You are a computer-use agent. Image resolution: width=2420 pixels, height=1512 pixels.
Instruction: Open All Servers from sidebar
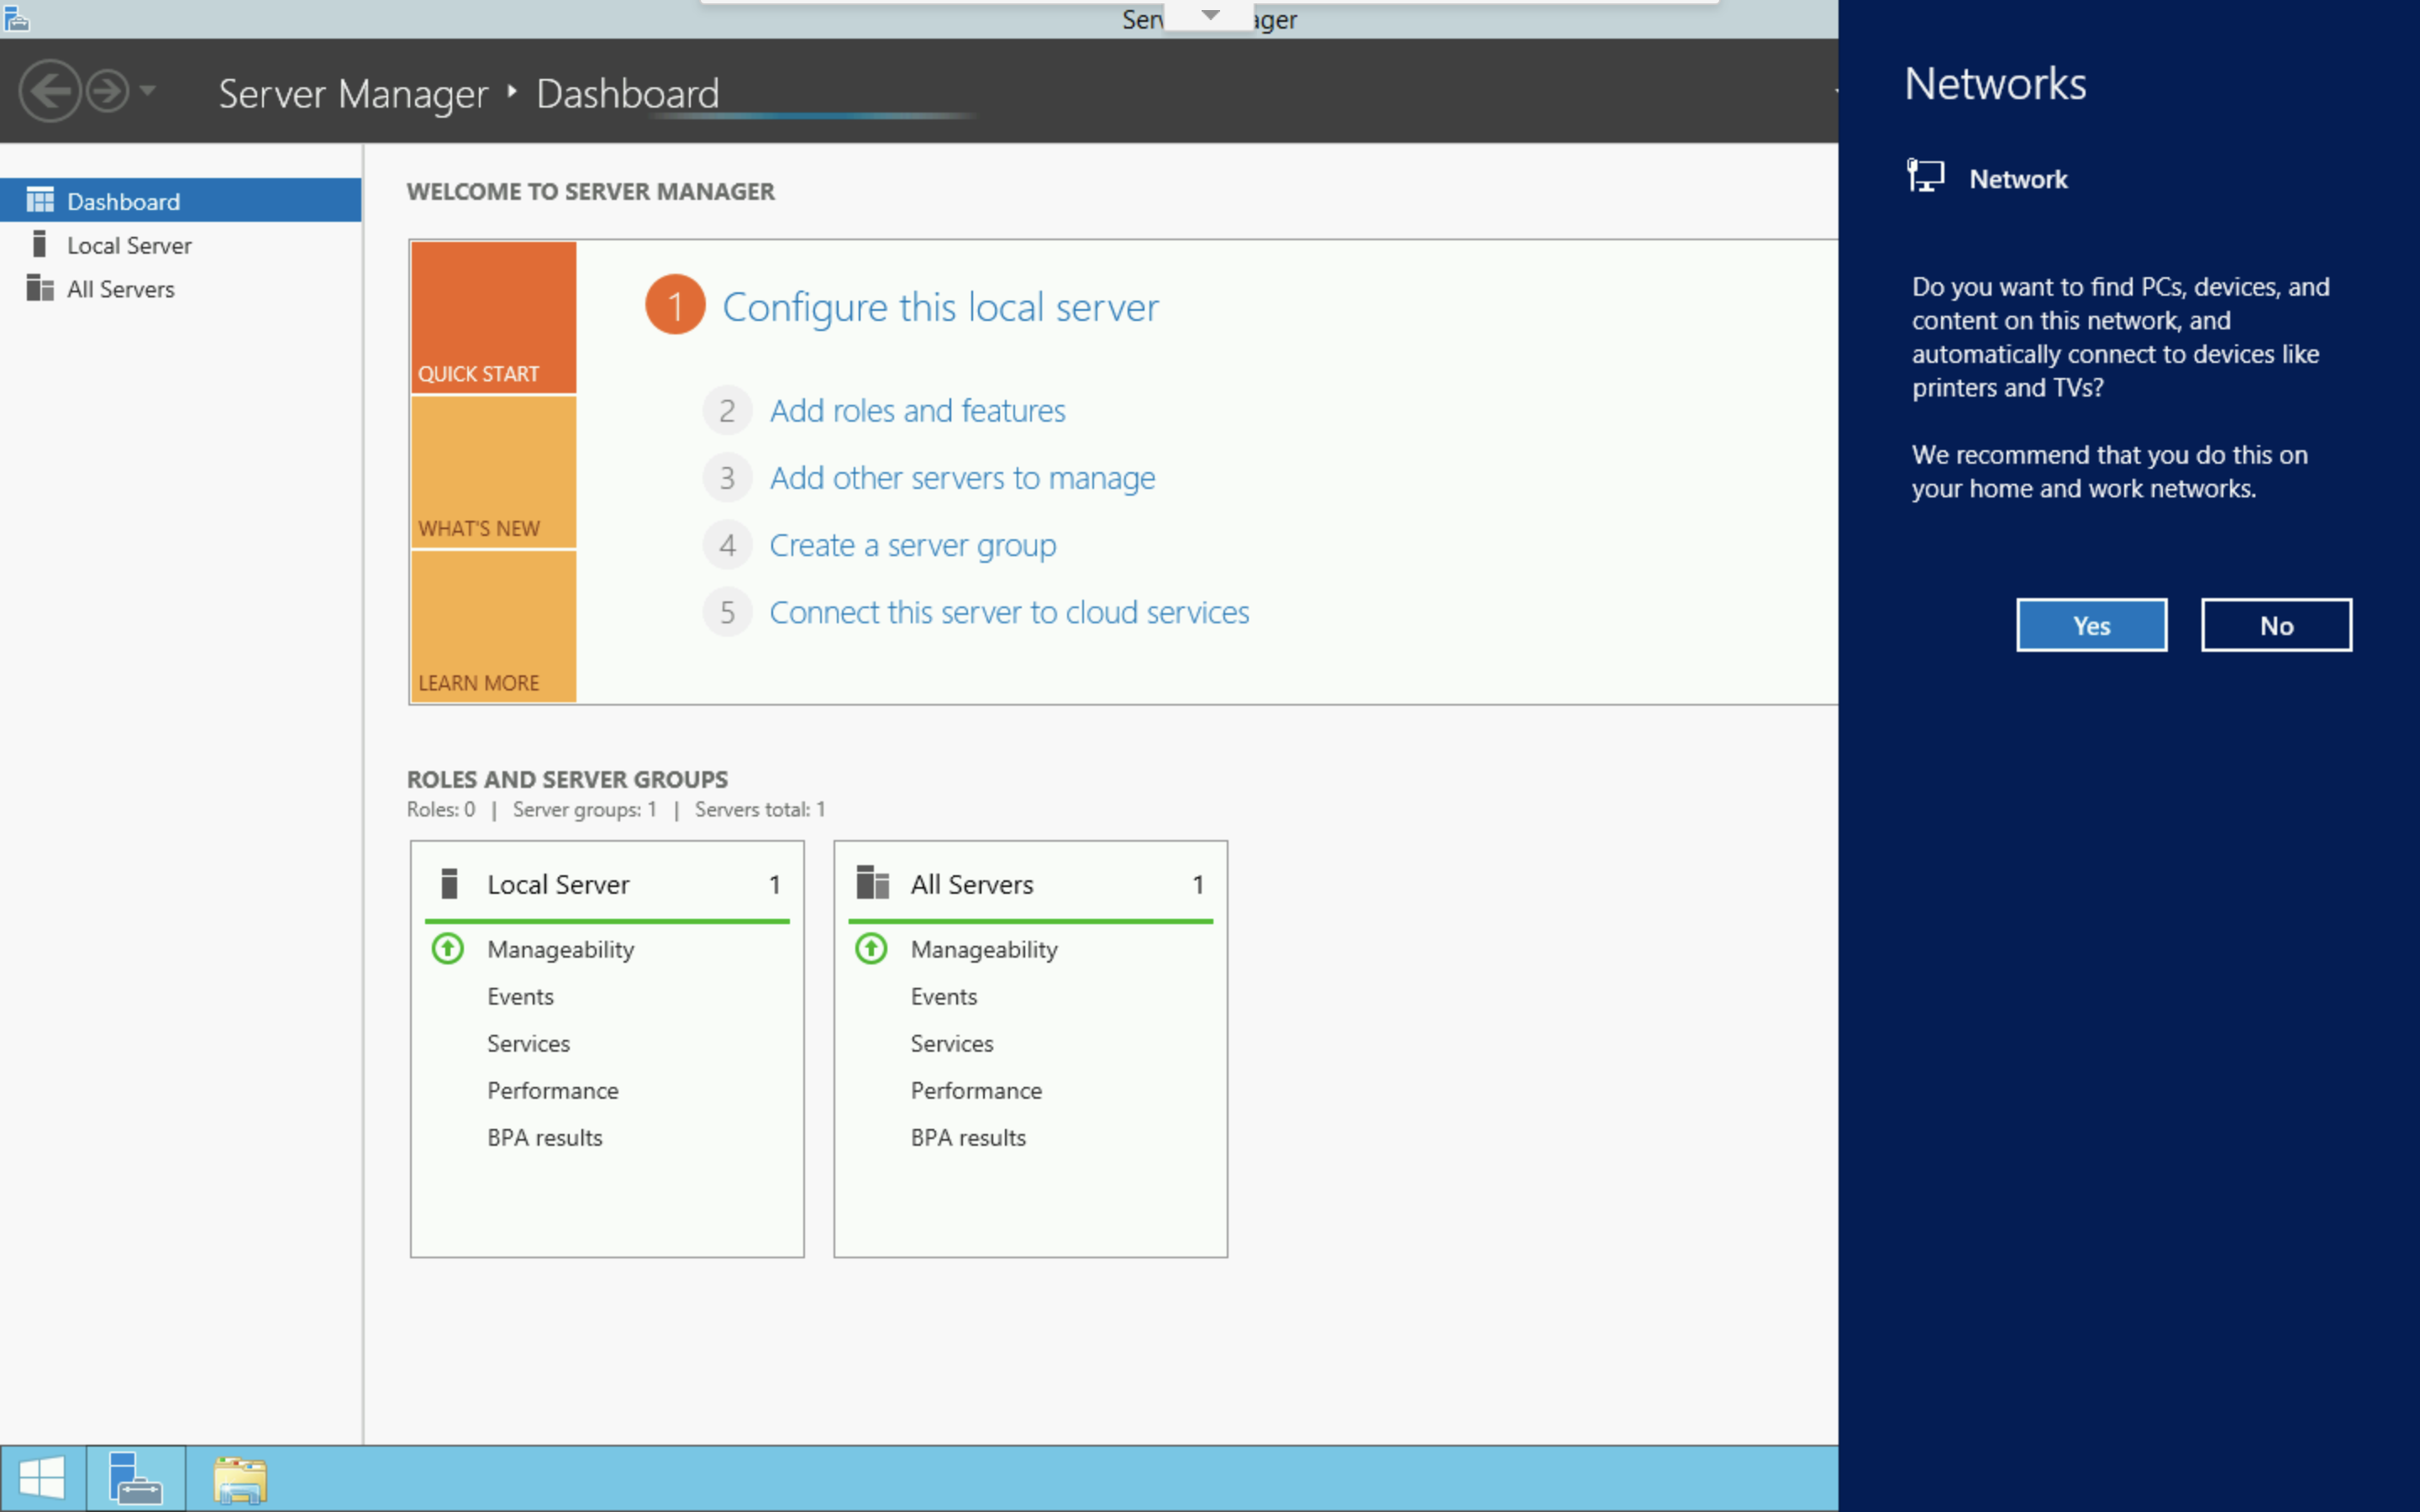[x=120, y=289]
